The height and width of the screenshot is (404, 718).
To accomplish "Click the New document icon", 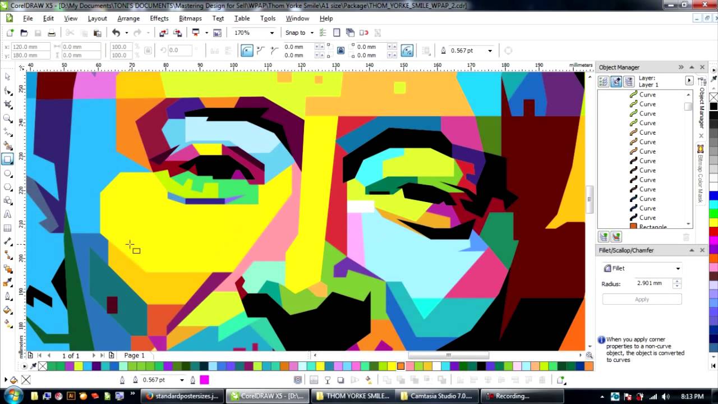I will pos(10,33).
